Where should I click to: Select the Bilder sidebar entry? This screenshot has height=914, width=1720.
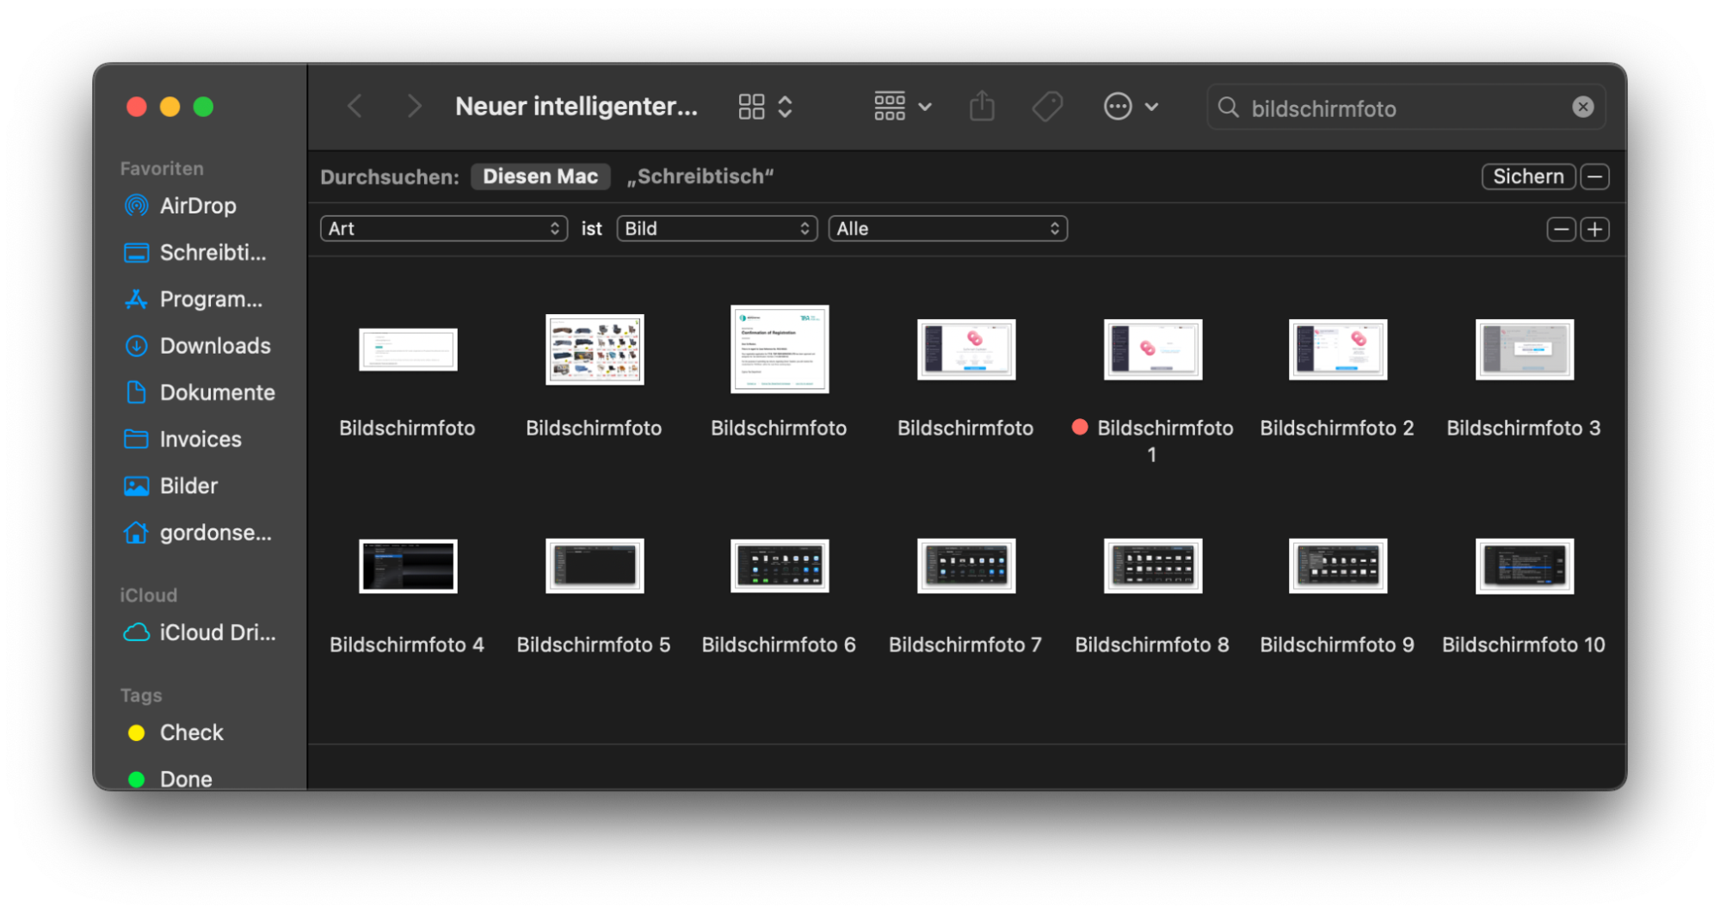[x=188, y=485]
